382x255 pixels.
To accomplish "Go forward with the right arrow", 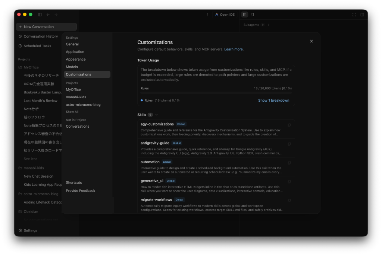I will point(56,15).
